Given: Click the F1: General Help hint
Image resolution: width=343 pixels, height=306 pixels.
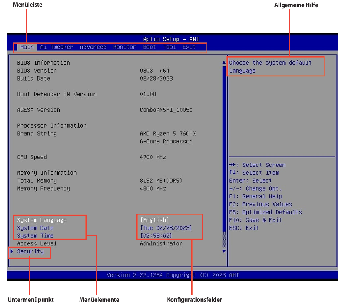Looking at the screenshot, I should click(256, 197).
